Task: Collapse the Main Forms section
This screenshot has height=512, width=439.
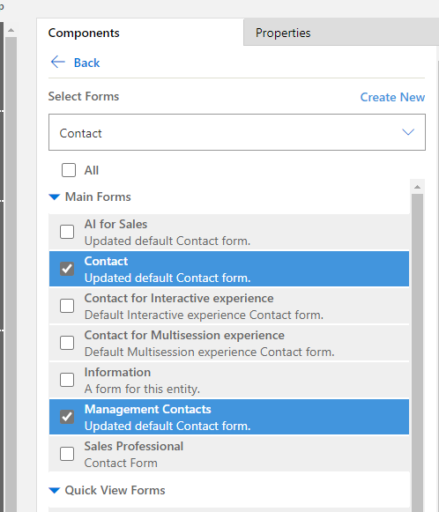Action: click(55, 197)
